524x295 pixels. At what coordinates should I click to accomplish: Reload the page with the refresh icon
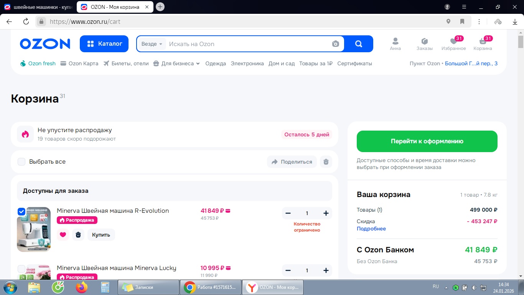point(26,22)
